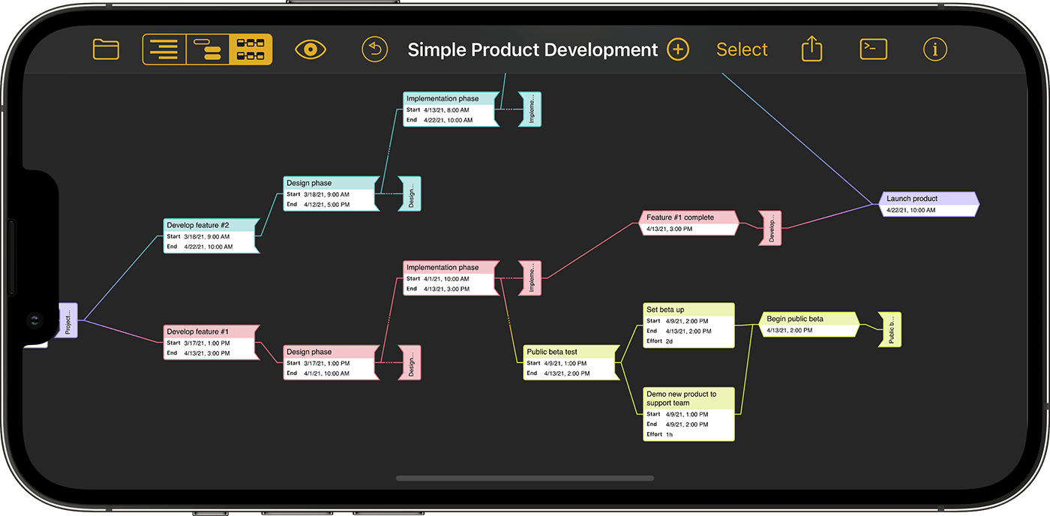
Task: Switch to network diagram view mode
Action: click(x=250, y=49)
